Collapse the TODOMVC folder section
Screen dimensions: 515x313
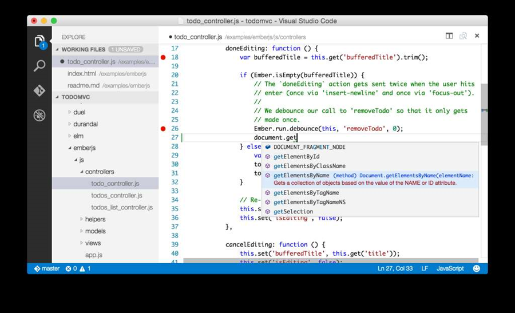(57, 97)
